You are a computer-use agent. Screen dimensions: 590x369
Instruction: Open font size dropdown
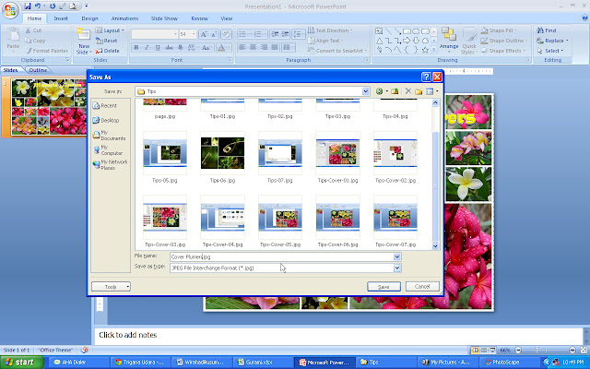coord(195,34)
